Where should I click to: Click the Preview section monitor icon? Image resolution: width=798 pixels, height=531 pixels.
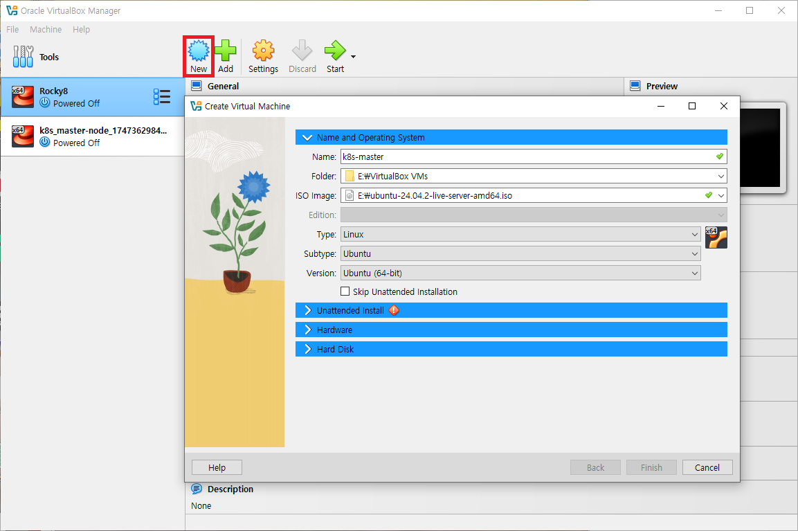(x=635, y=86)
